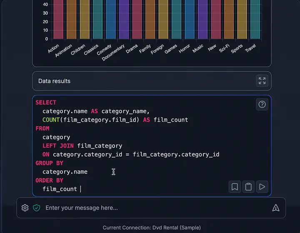300x233 pixels.
Task: Click the film_count text in last line
Action: [x=60, y=189]
